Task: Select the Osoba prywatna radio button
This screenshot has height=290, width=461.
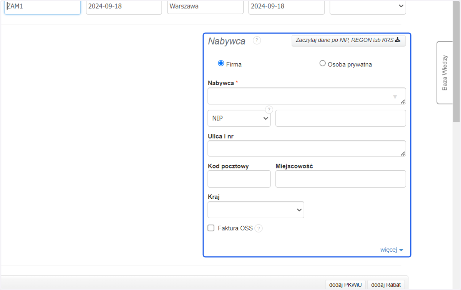Action: coord(323,63)
